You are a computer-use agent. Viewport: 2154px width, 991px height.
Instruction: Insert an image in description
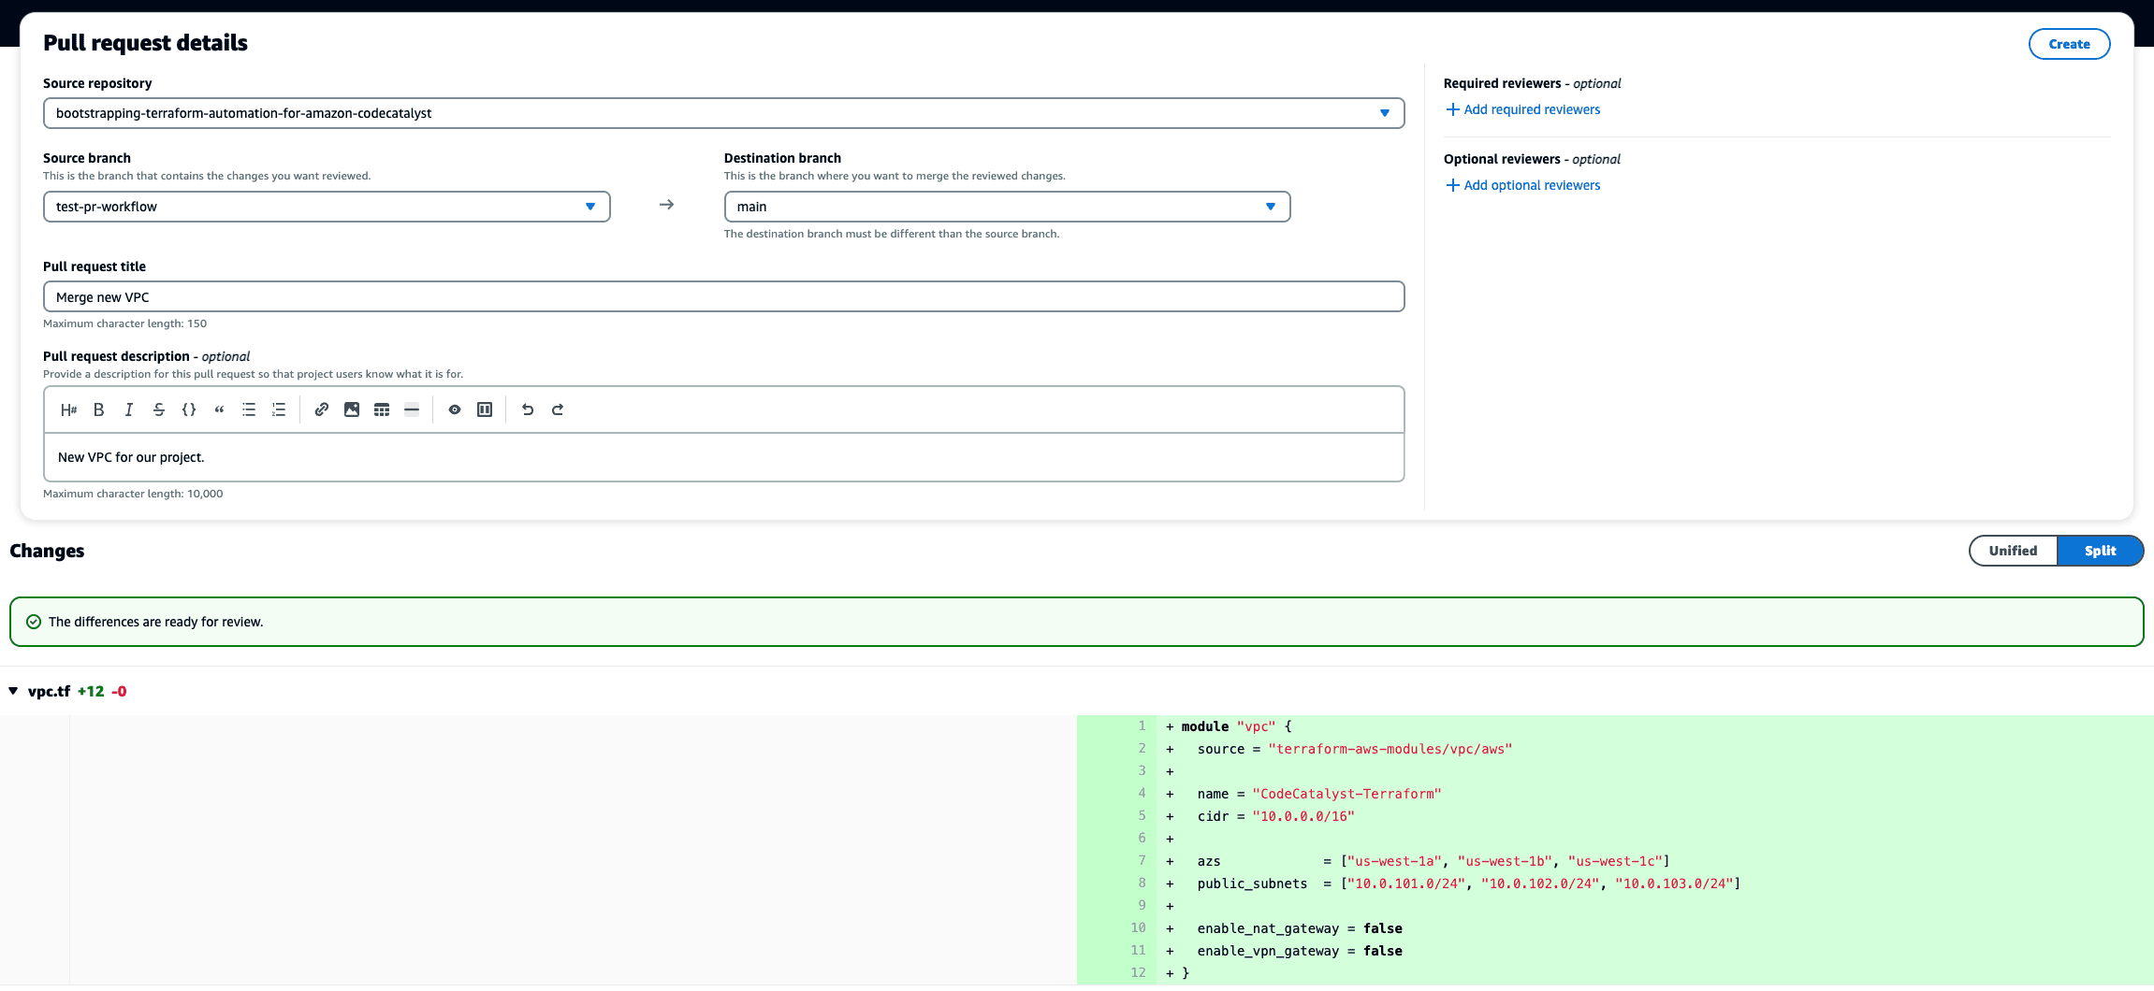(x=352, y=409)
